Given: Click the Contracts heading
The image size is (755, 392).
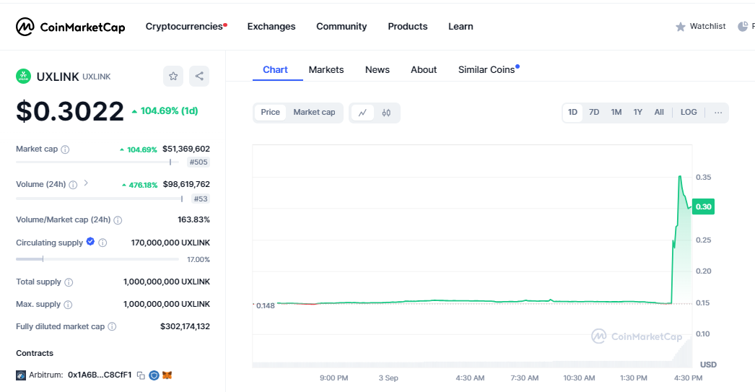Looking at the screenshot, I should pyautogui.click(x=35, y=353).
